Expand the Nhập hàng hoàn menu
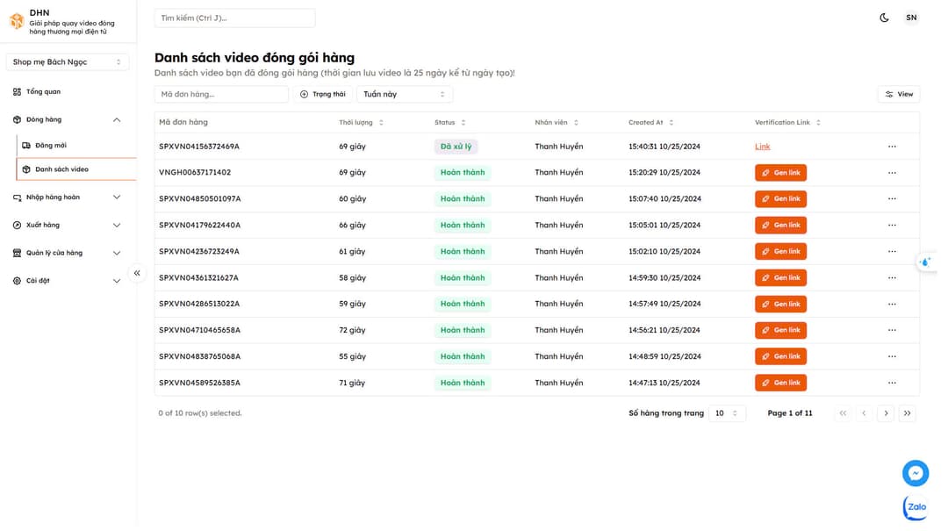 tap(67, 199)
